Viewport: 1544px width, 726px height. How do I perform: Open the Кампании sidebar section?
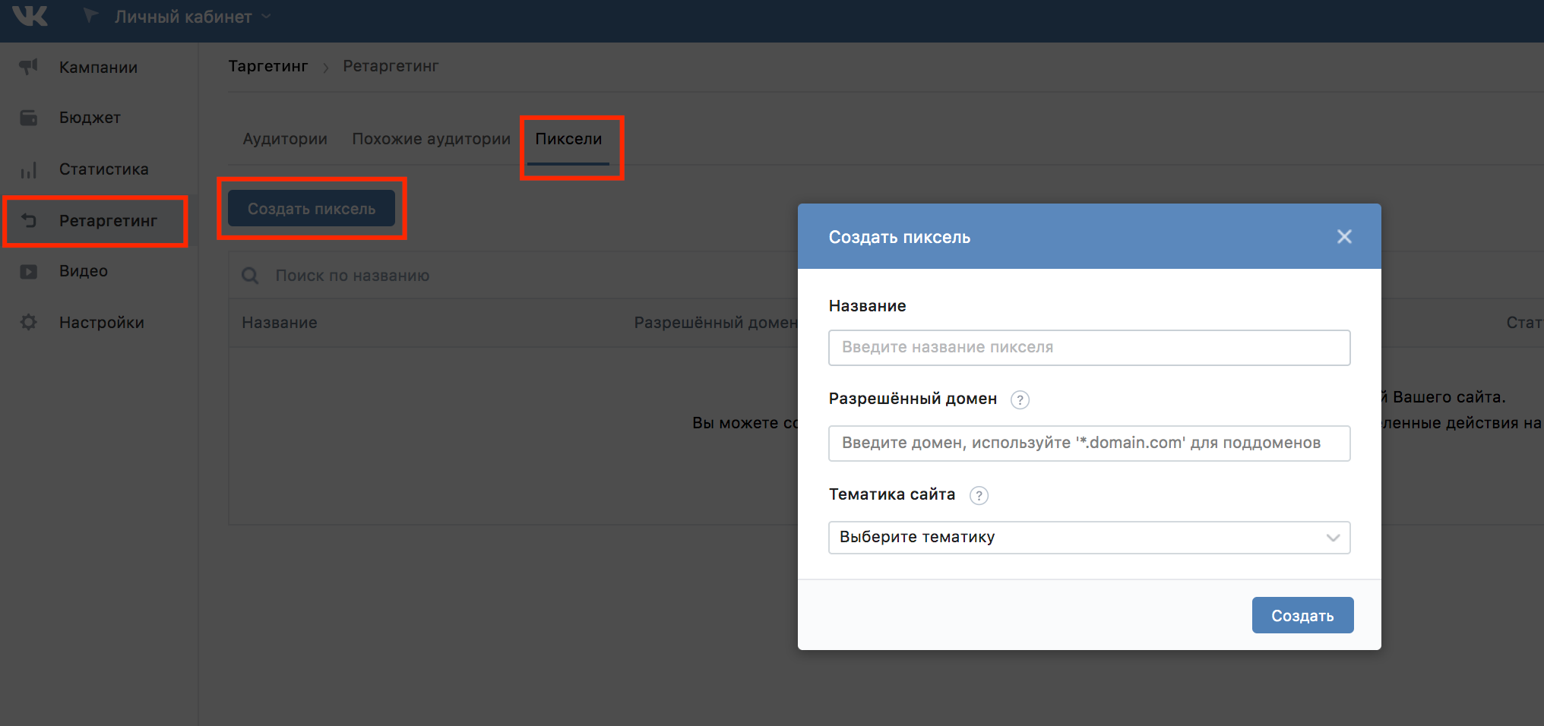(99, 68)
